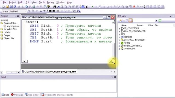Switch to the Find in Files tab
Image resolution: width=175 pixels, height=98 pixels.
pos(32,95)
